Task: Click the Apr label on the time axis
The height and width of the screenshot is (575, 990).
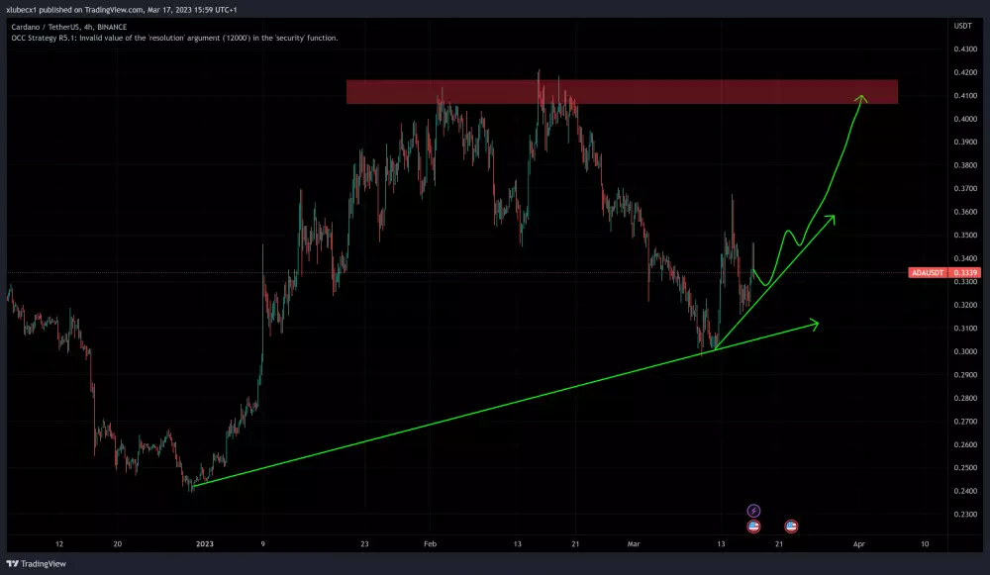Action: click(x=859, y=544)
